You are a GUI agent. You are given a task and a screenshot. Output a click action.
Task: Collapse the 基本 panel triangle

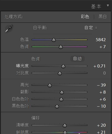click(x=108, y=6)
